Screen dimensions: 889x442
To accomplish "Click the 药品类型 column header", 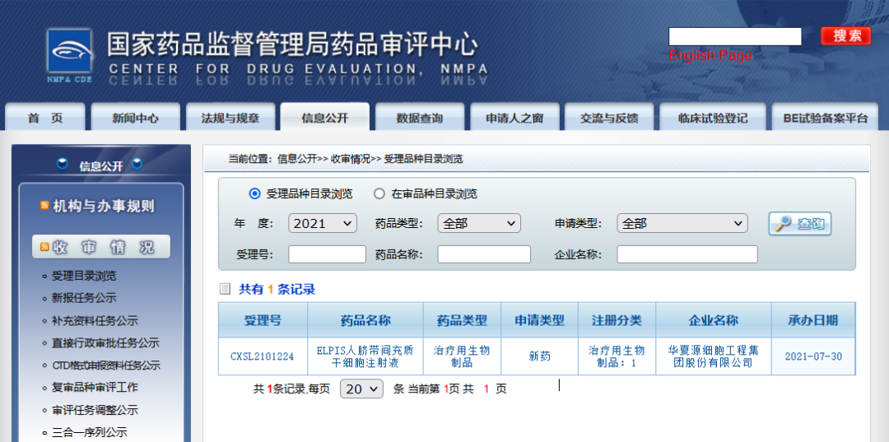I will tap(462, 320).
